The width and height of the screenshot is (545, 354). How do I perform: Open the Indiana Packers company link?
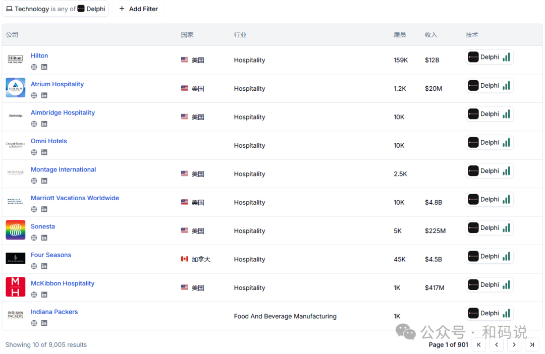[x=54, y=312]
